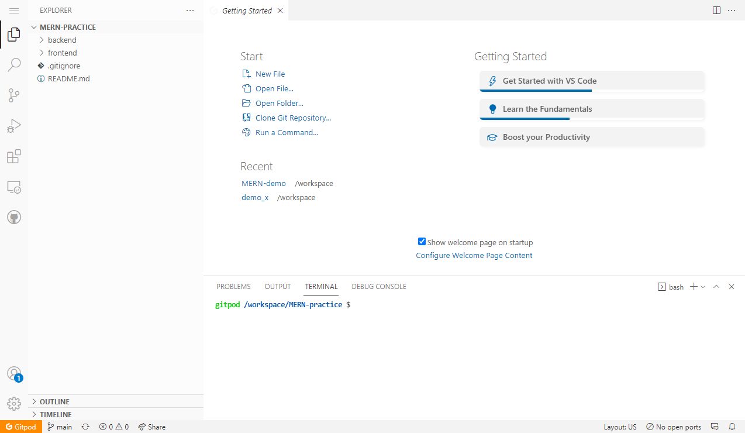Open the feedback icon in status bar
Screen dimensions: 745x433
714,427
